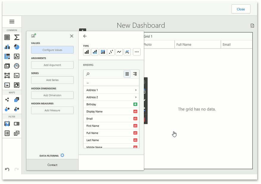The image size is (261, 184).
Task: Select the Geo Point Map icon
Action: (x=7, y=100)
